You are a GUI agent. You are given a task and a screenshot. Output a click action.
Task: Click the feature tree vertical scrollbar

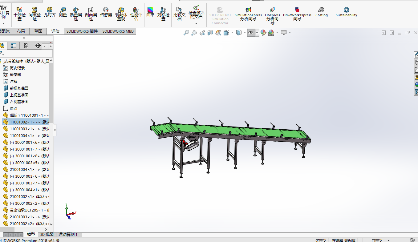pyautogui.click(x=51, y=92)
